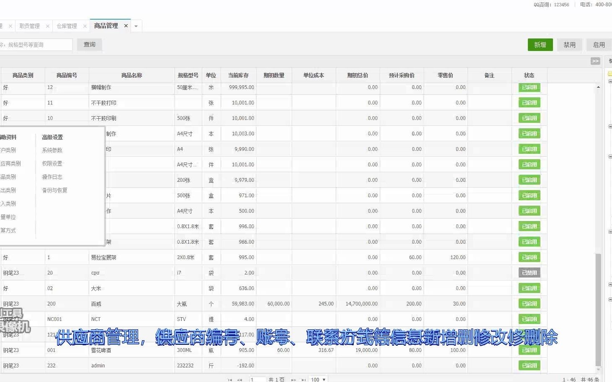Click scrollbar up arrow above table
Viewport: 612px width, 382px height.
[x=598, y=87]
